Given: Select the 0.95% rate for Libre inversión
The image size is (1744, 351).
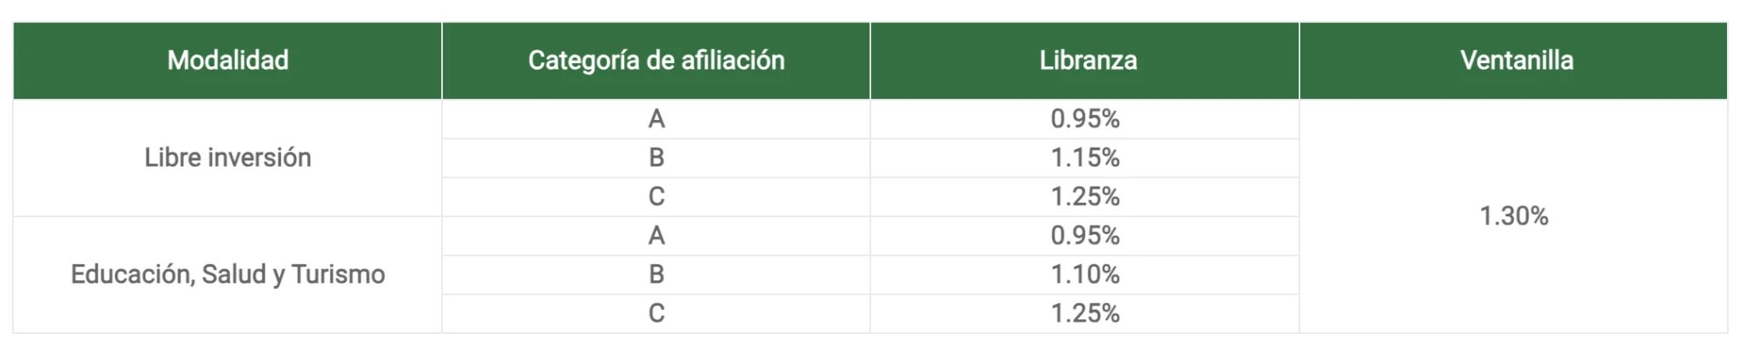Looking at the screenshot, I should pos(1085,118).
